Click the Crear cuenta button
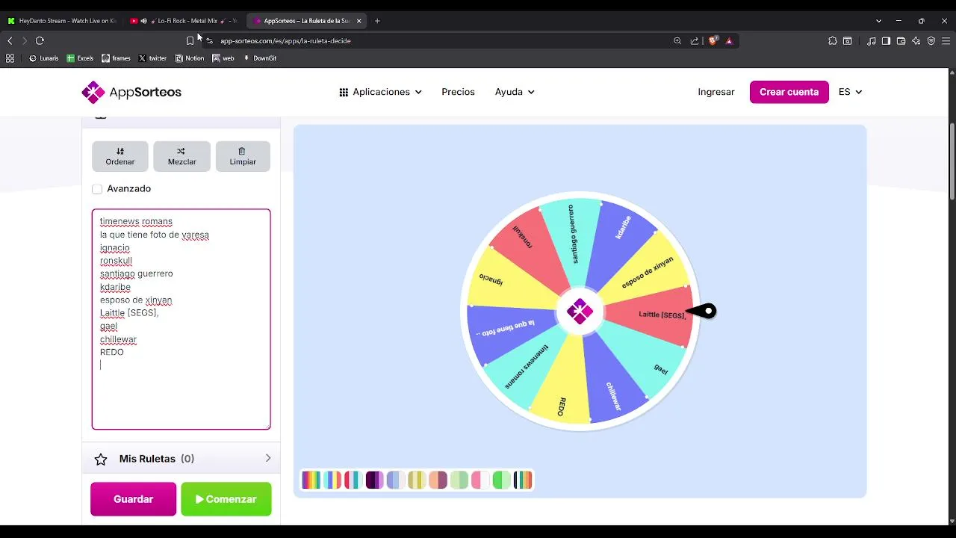 pyautogui.click(x=789, y=92)
